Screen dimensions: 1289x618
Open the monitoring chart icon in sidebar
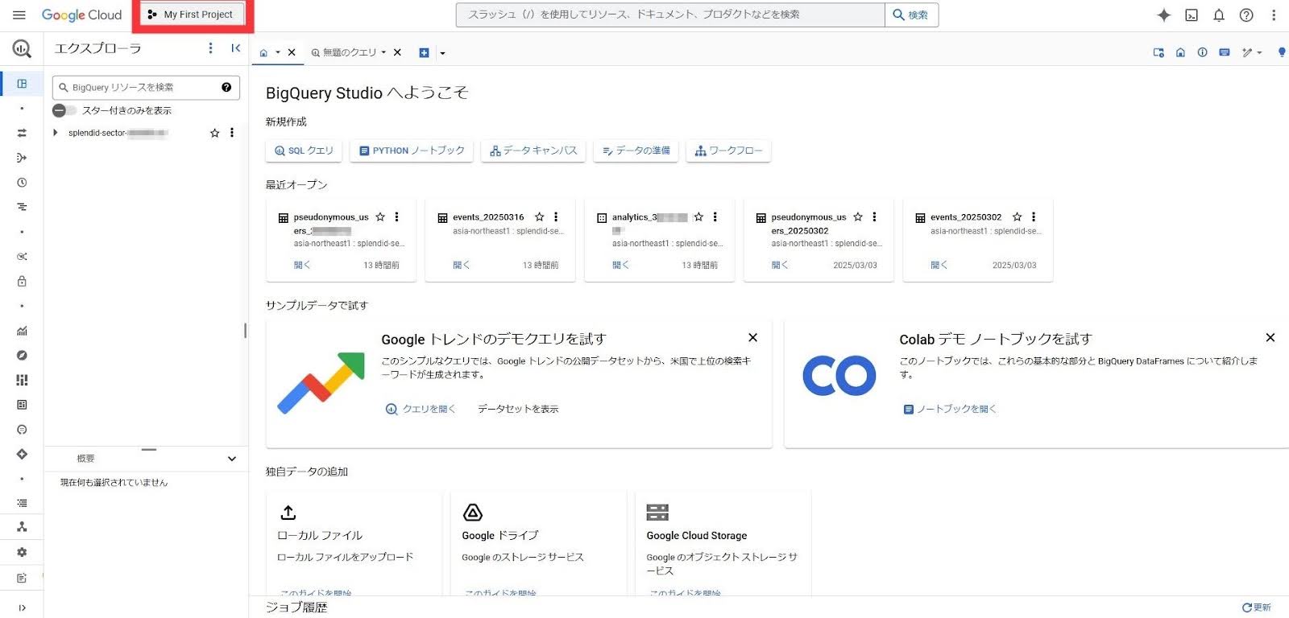22,331
